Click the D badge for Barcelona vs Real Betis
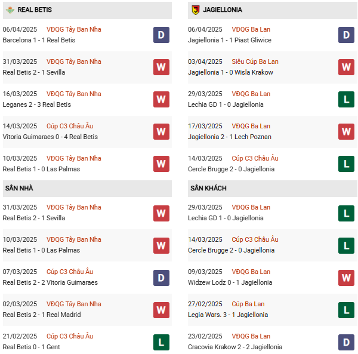This screenshot has width=358, height=354. pyautogui.click(x=161, y=35)
